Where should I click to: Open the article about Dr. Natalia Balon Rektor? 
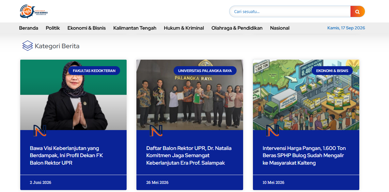189,155
